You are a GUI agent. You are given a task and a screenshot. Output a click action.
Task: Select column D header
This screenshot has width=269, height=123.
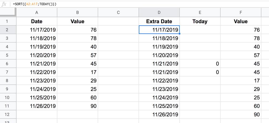tap(159, 12)
